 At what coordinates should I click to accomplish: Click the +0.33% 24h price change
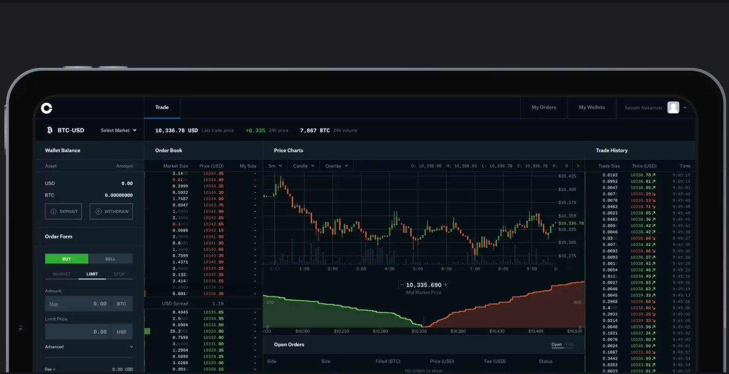pos(256,130)
